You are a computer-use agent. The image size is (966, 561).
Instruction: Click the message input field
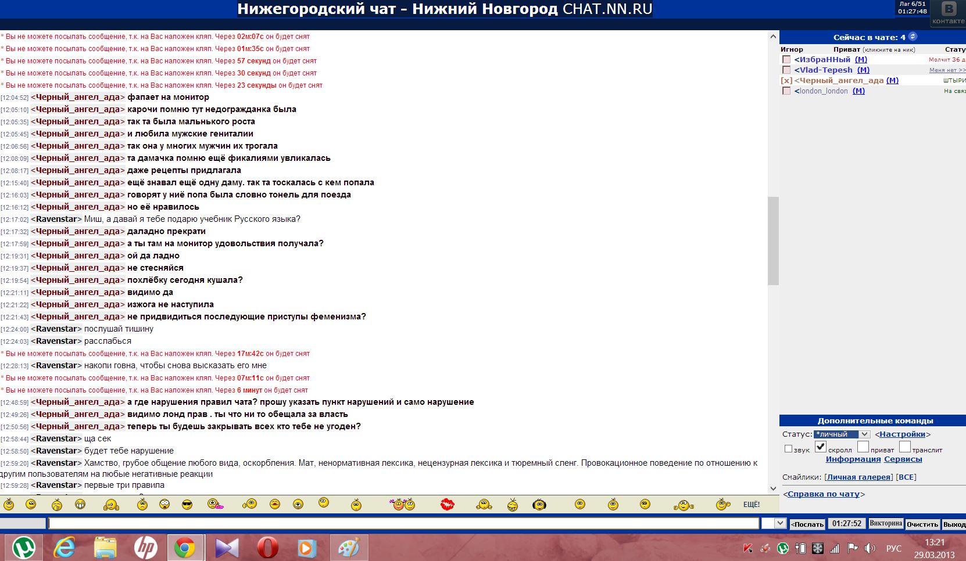[x=403, y=523]
